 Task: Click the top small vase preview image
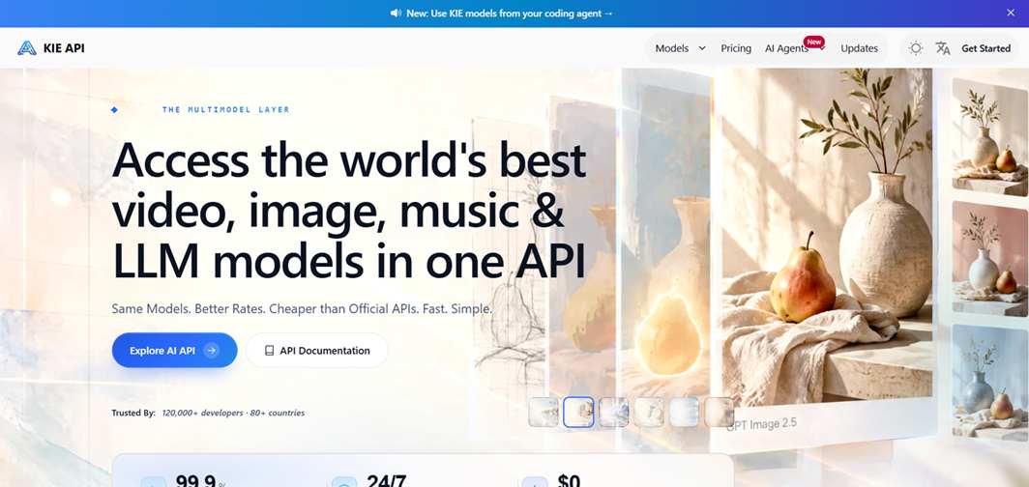click(x=990, y=136)
